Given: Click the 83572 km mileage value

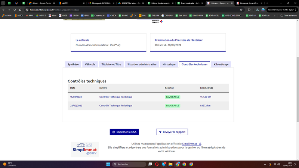Looking at the screenshot, I should click(205, 106).
